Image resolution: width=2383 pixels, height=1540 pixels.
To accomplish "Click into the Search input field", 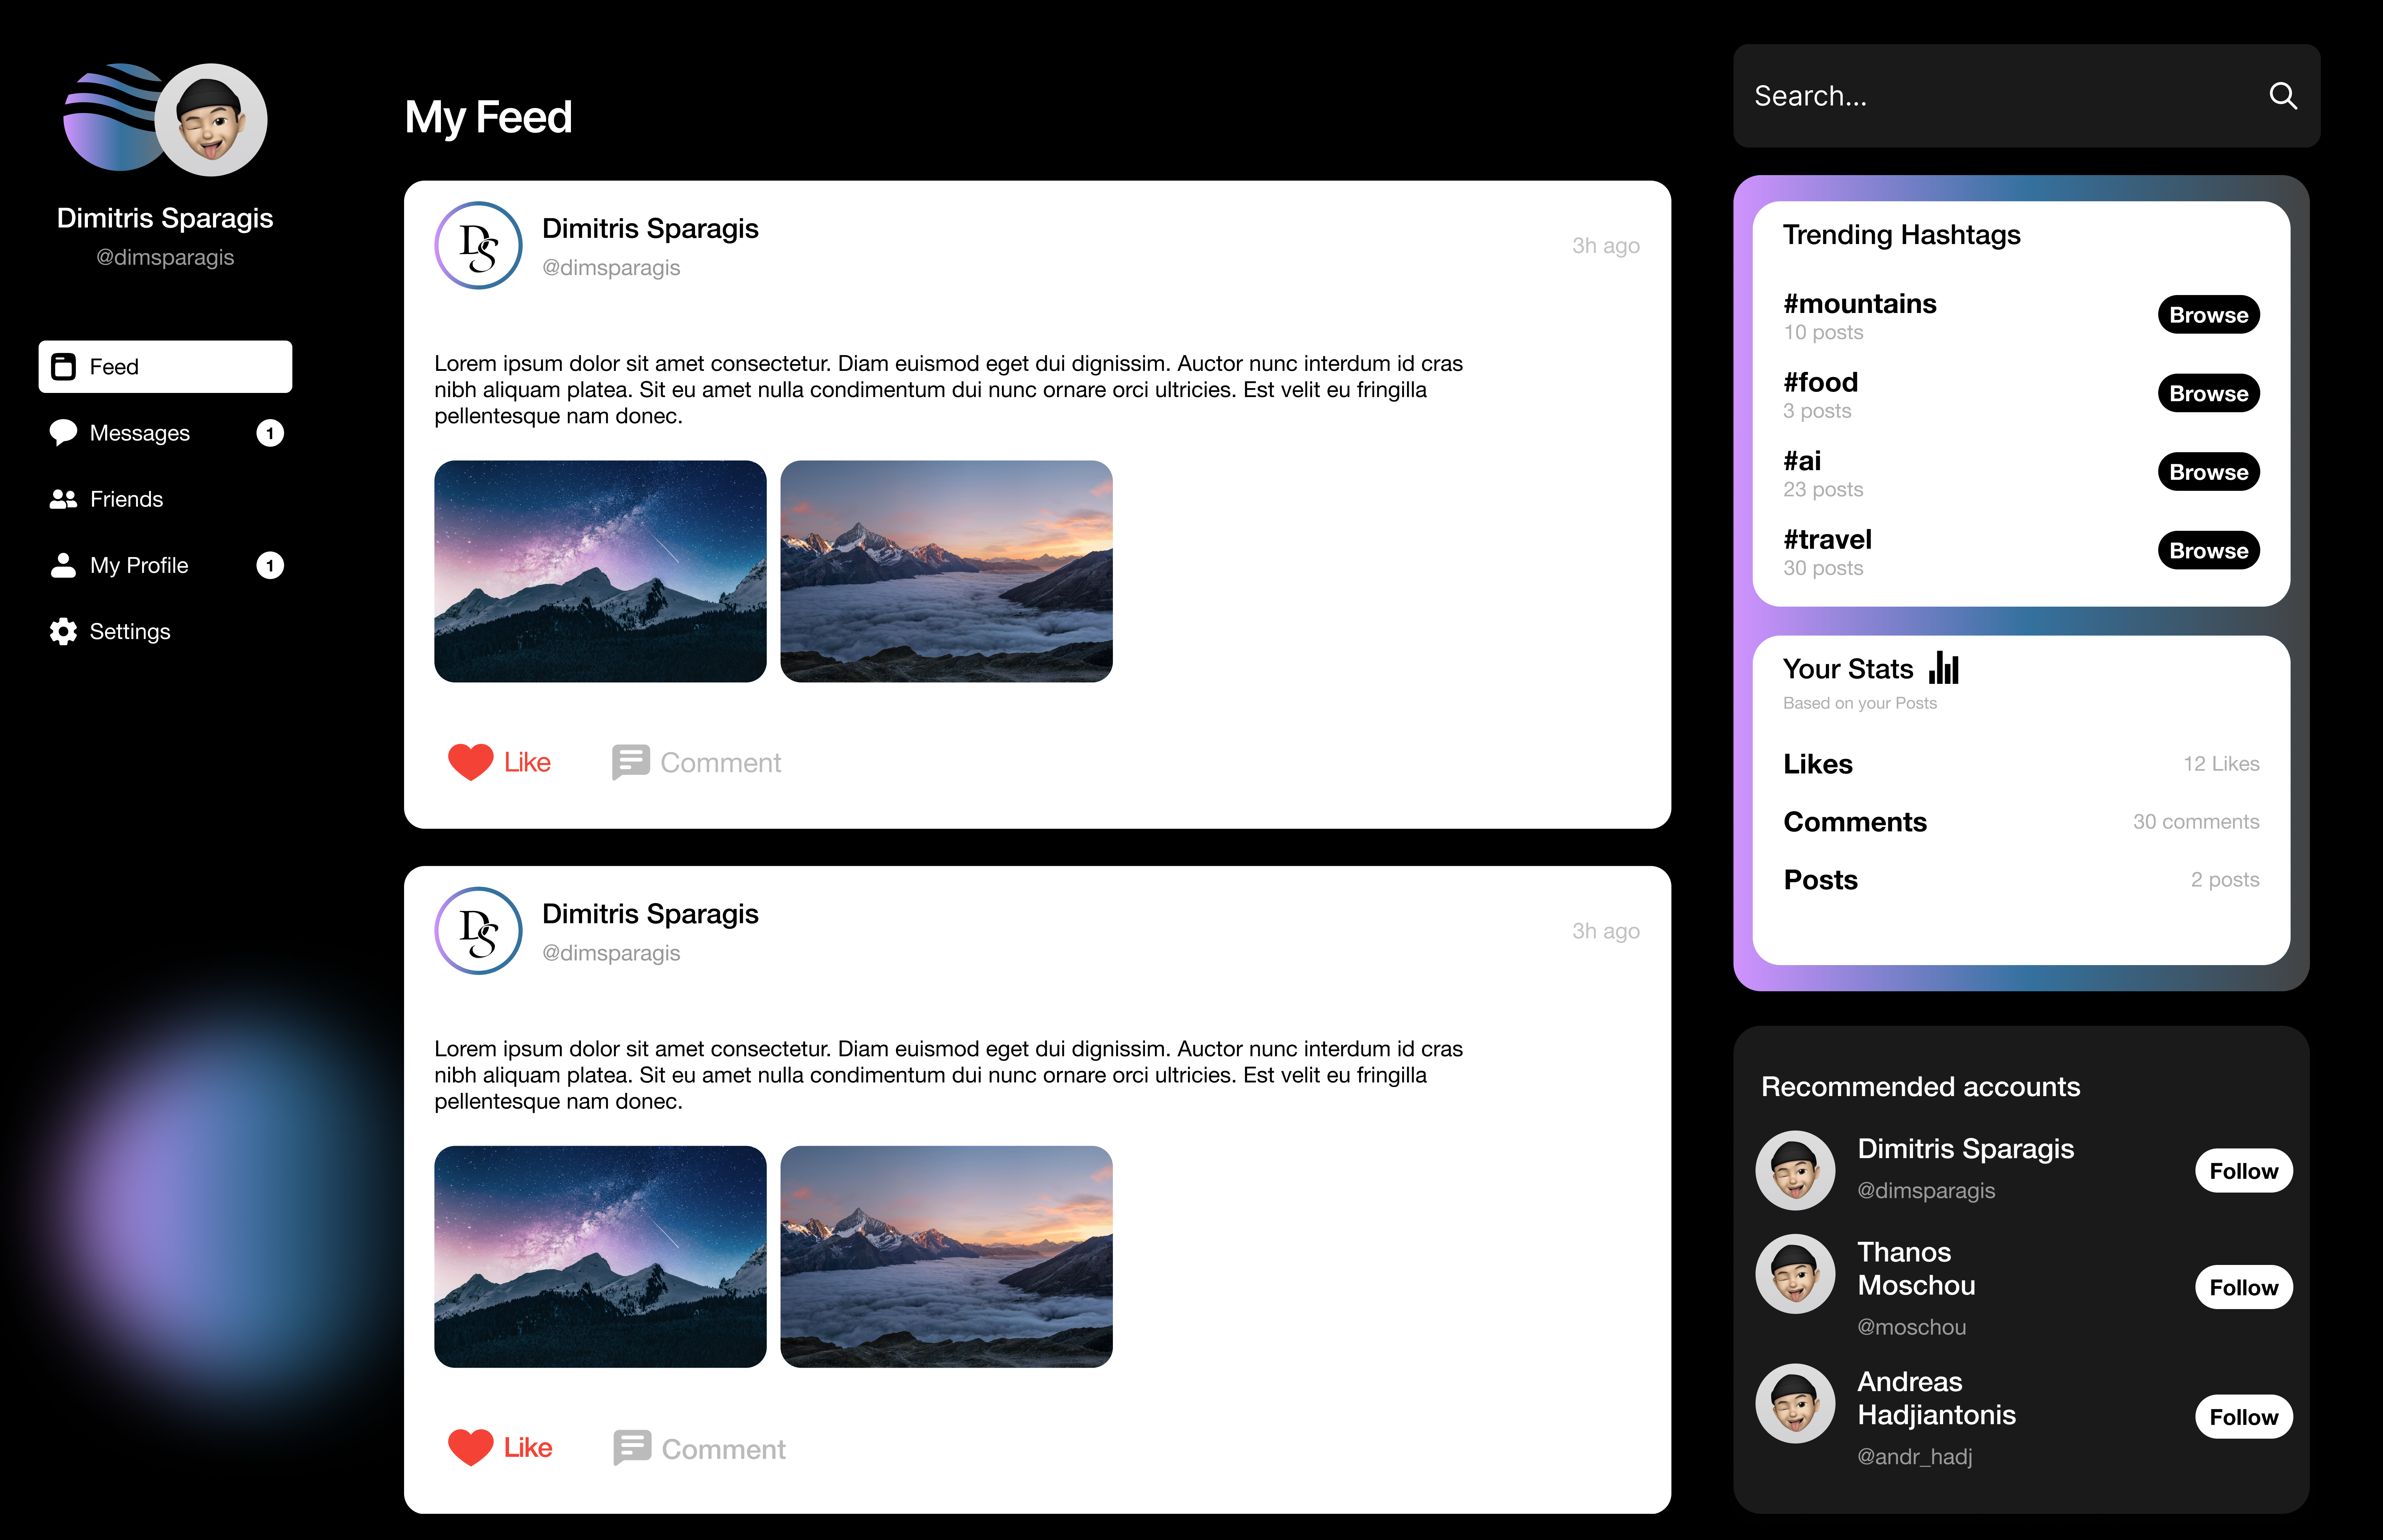I will (1990, 96).
